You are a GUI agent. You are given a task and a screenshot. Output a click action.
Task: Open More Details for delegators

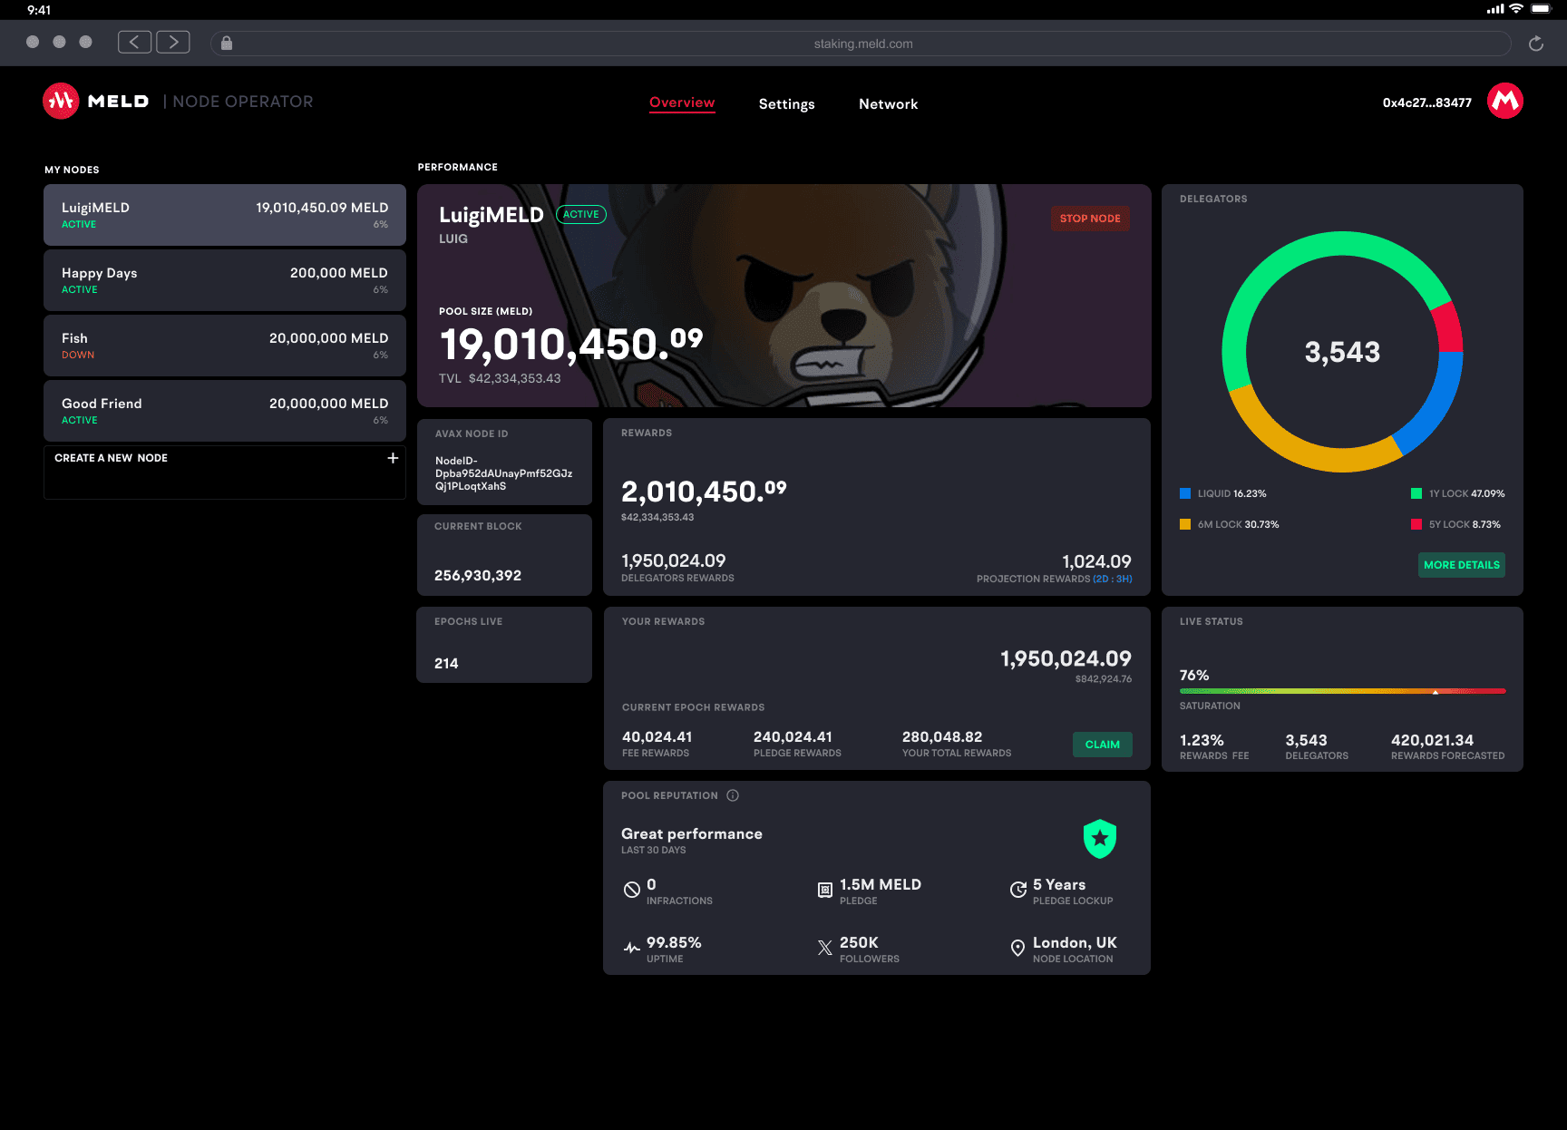[x=1461, y=564]
